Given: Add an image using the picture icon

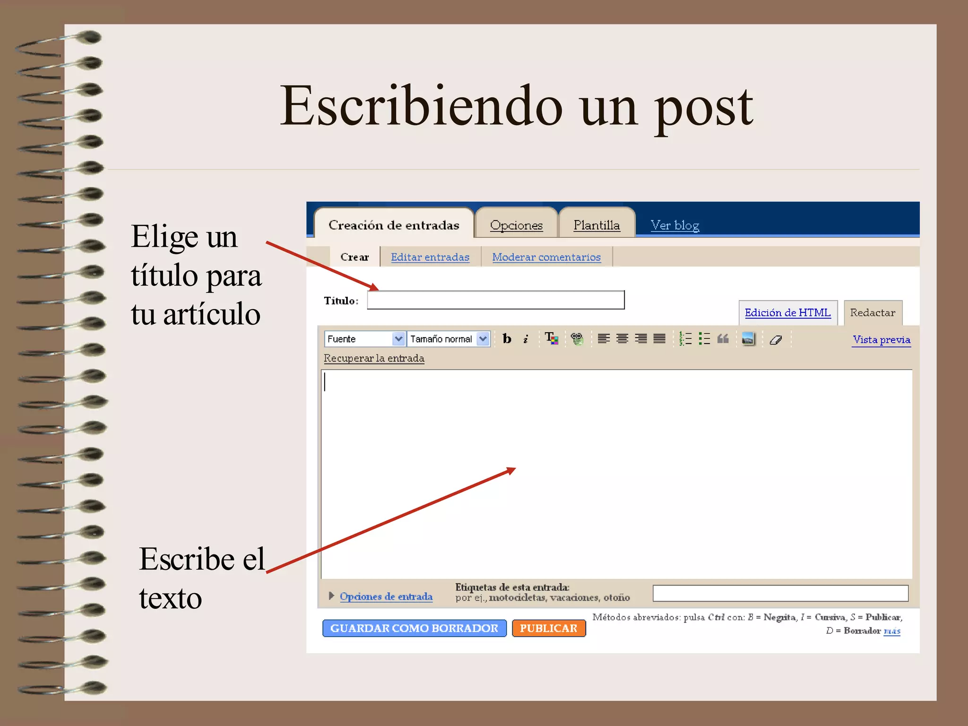Looking at the screenshot, I should tap(748, 338).
